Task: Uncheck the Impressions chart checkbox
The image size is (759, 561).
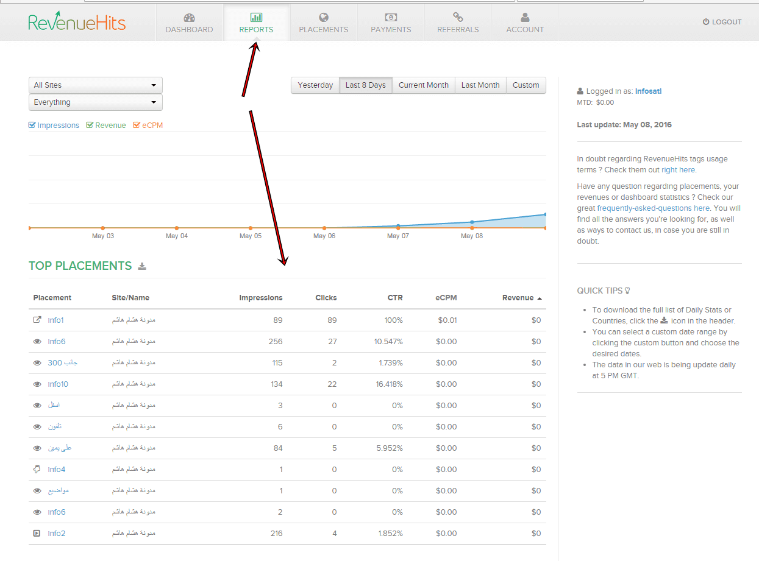Action: [32, 125]
